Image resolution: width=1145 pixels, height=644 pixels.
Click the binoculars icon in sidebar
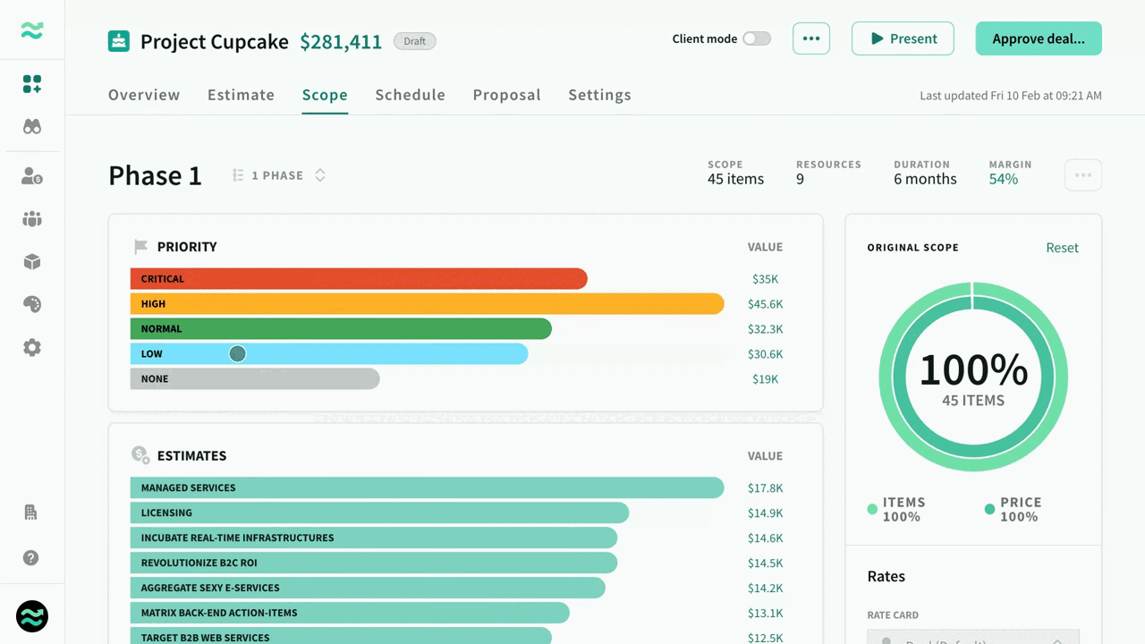click(32, 127)
